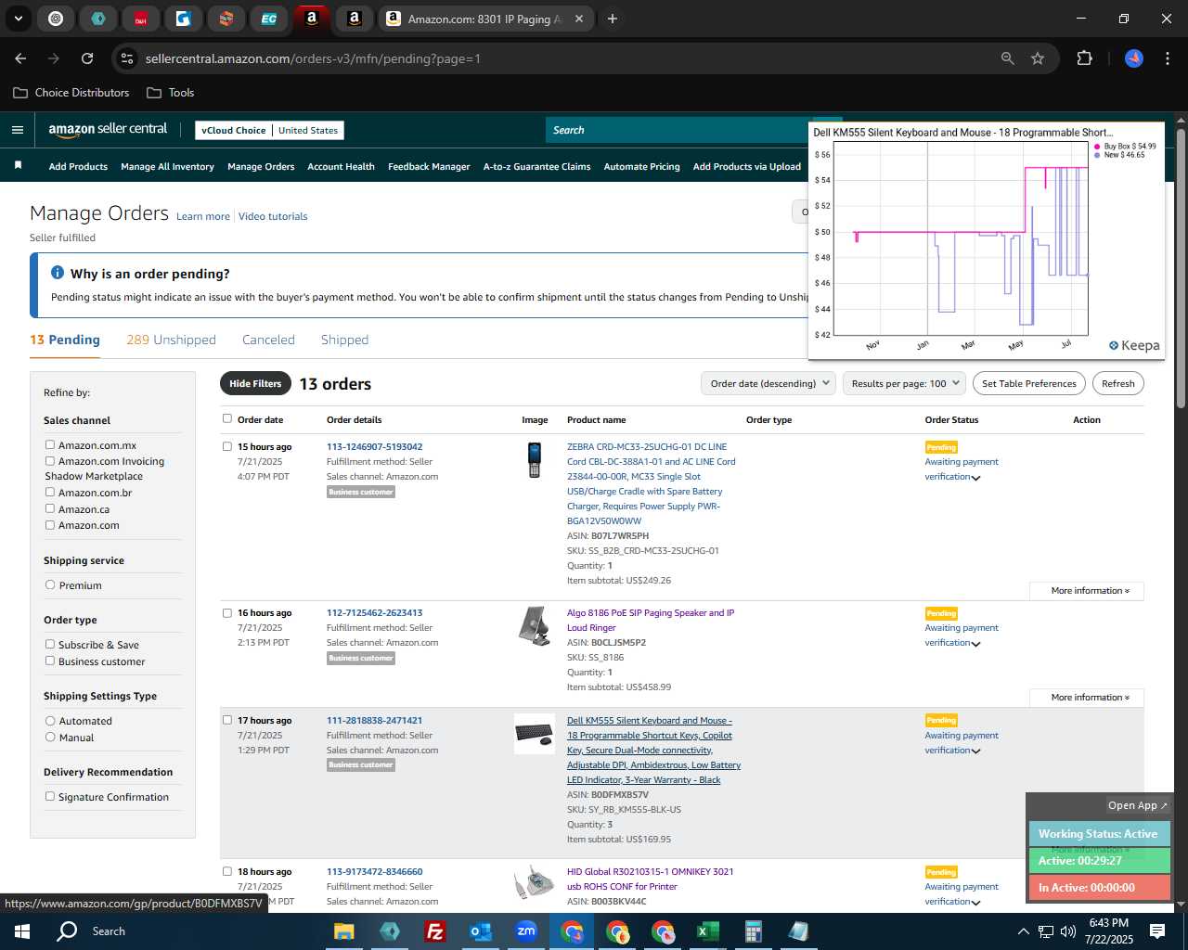Open Outlook from the taskbar
This screenshot has height=950, width=1188.
coord(480,931)
